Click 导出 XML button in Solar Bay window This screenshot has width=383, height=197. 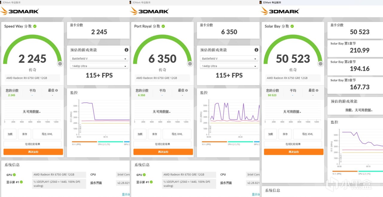(307, 134)
